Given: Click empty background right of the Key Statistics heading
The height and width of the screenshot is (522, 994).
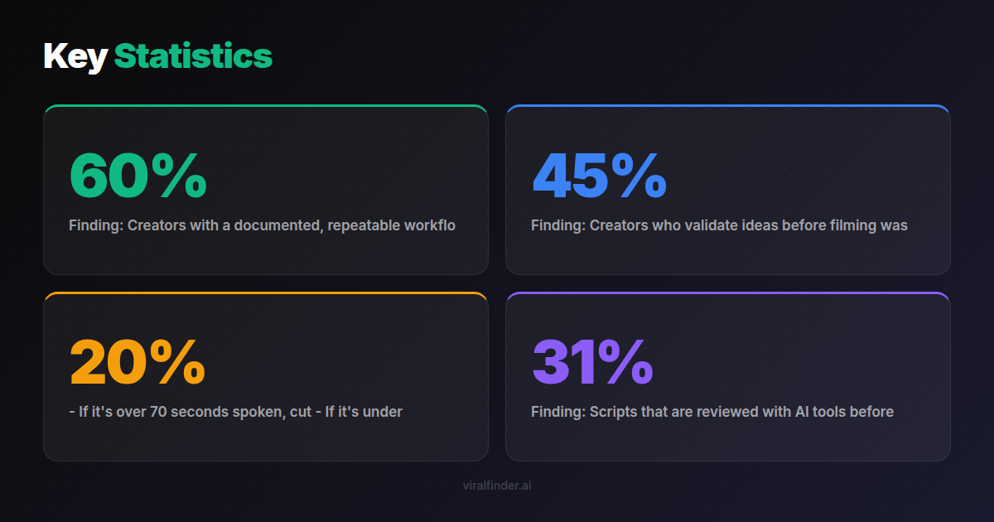Looking at the screenshot, I should tap(621, 56).
